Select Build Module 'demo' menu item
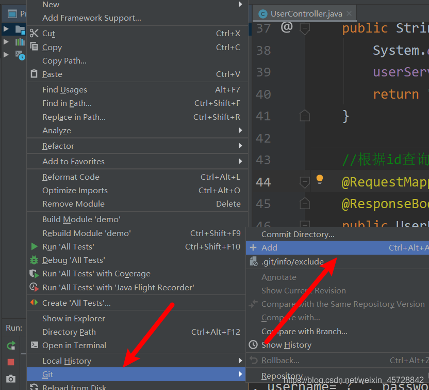The height and width of the screenshot is (390, 429). [137, 219]
